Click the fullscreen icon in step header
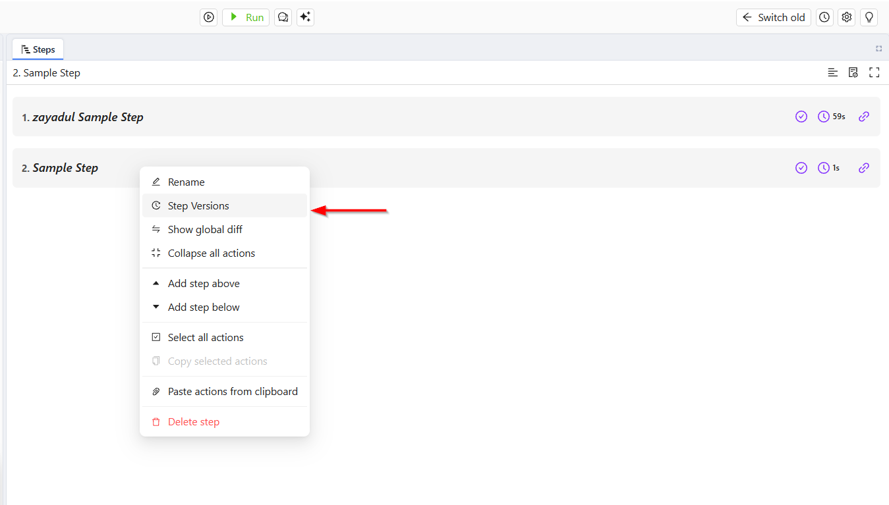This screenshot has width=889, height=505. point(875,72)
